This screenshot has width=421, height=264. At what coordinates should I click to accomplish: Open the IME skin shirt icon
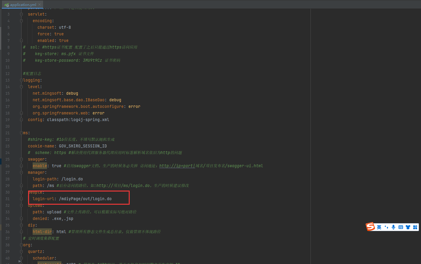pyautogui.click(x=408, y=227)
